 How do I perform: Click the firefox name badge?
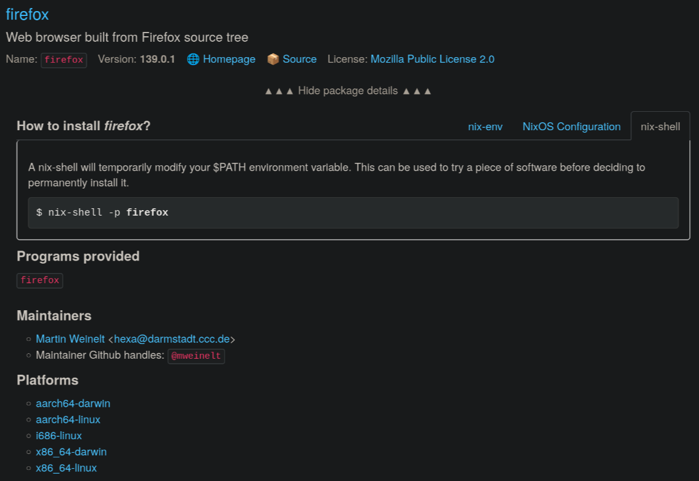click(x=64, y=60)
